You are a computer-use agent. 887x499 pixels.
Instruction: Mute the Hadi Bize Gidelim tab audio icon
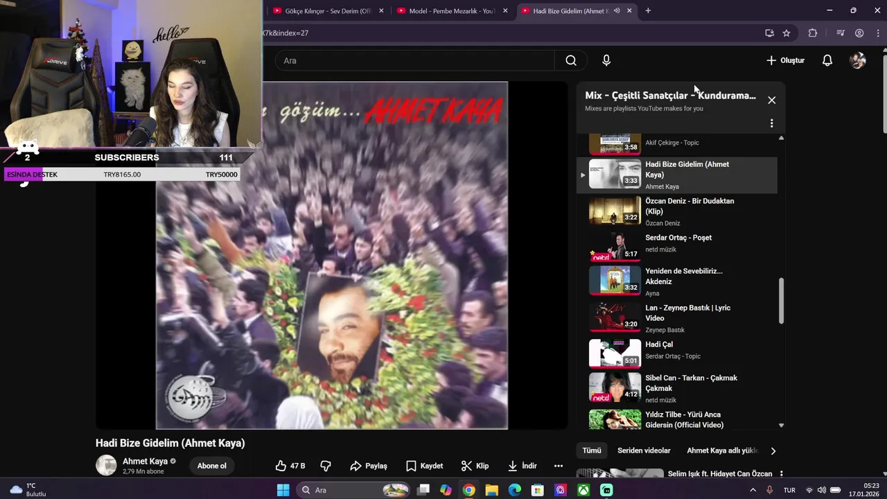pos(617,10)
